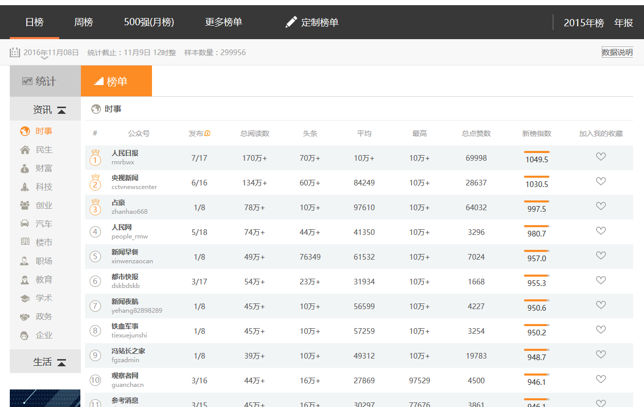Image resolution: width=644 pixels, height=407 pixels.
Task: Favorite 观察者网 with the heart icon
Action: point(601,379)
